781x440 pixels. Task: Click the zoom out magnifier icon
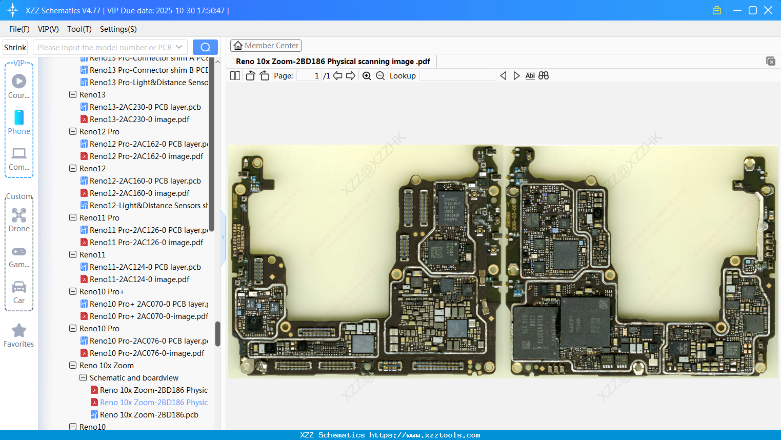(380, 76)
